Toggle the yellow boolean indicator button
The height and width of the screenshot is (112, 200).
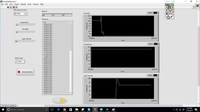(x=60, y=101)
